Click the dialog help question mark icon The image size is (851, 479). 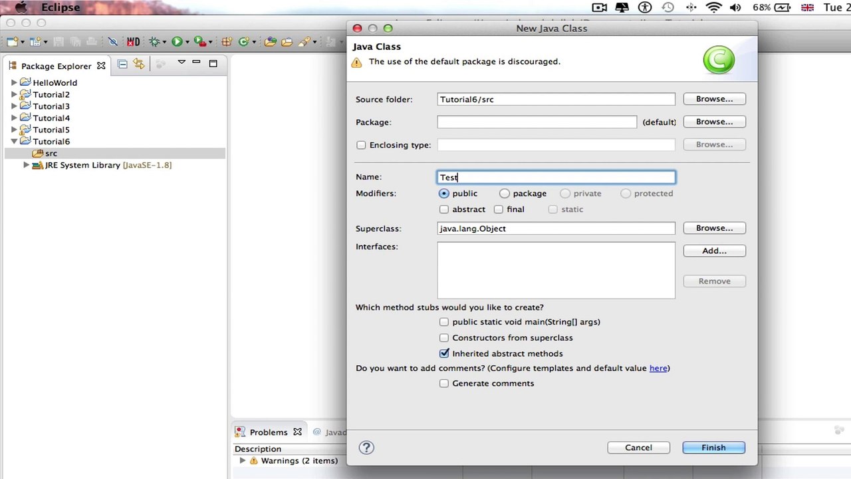366,448
